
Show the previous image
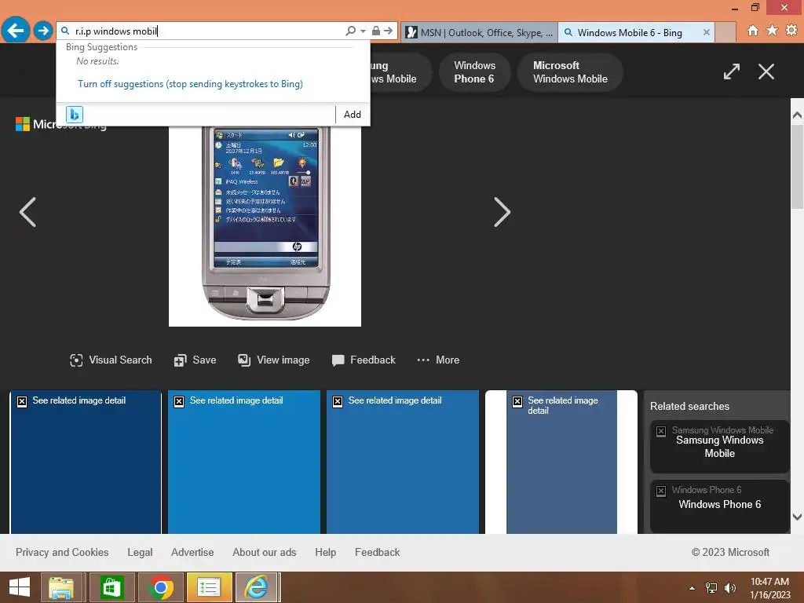point(27,212)
